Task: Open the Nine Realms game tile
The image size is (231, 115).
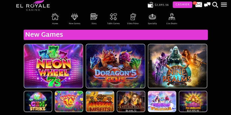Action: (178, 66)
